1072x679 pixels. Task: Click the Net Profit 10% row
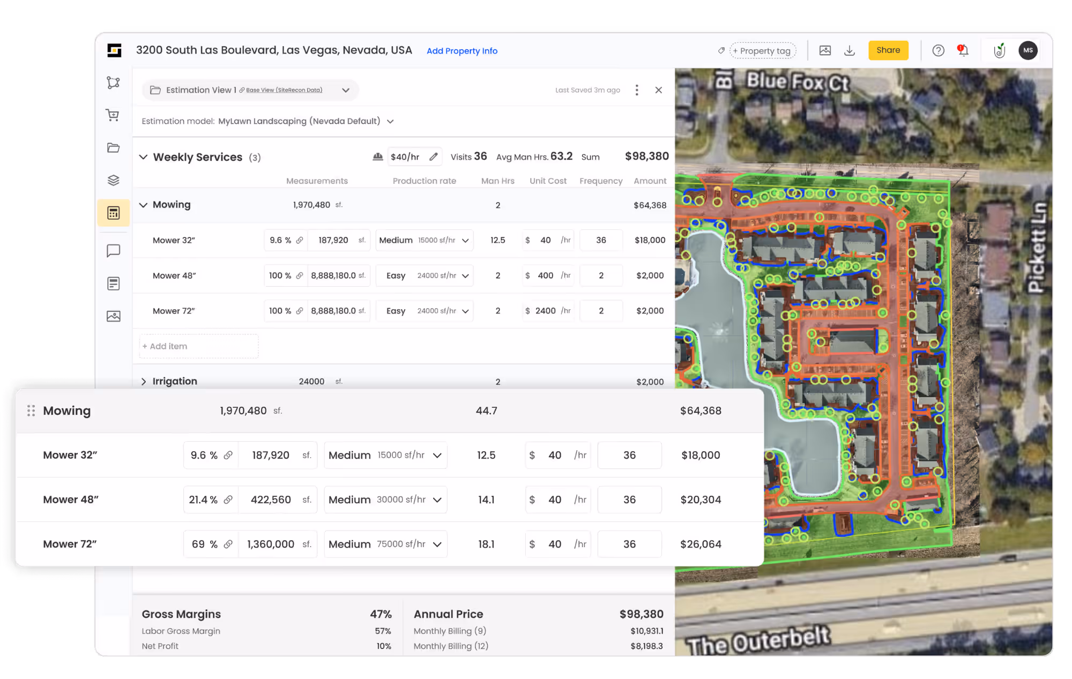[x=266, y=646]
